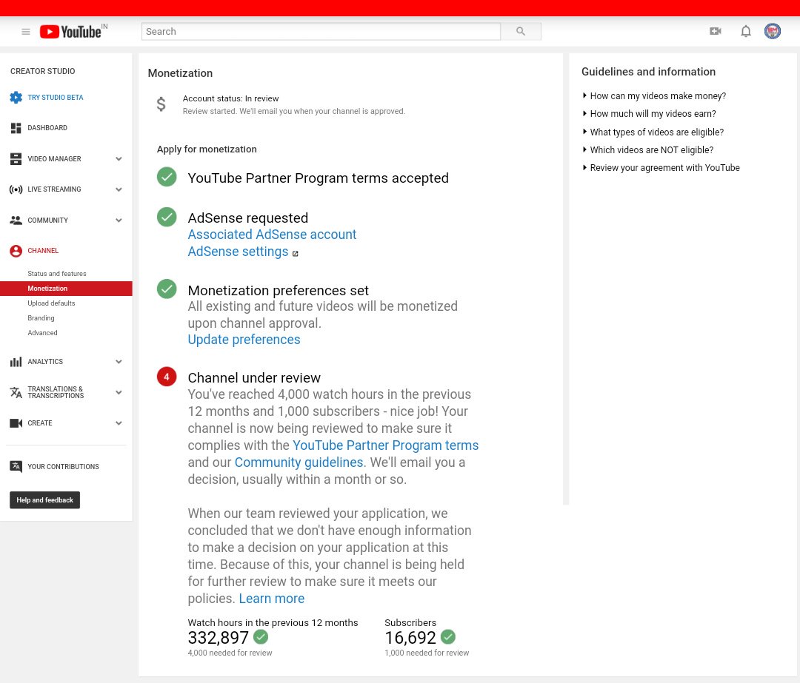Open Branding in sidebar
Viewport: 800px width, 683px height.
tap(41, 318)
